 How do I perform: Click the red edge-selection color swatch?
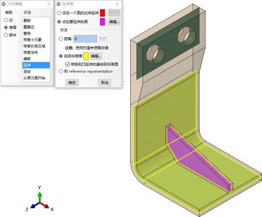[102, 13]
